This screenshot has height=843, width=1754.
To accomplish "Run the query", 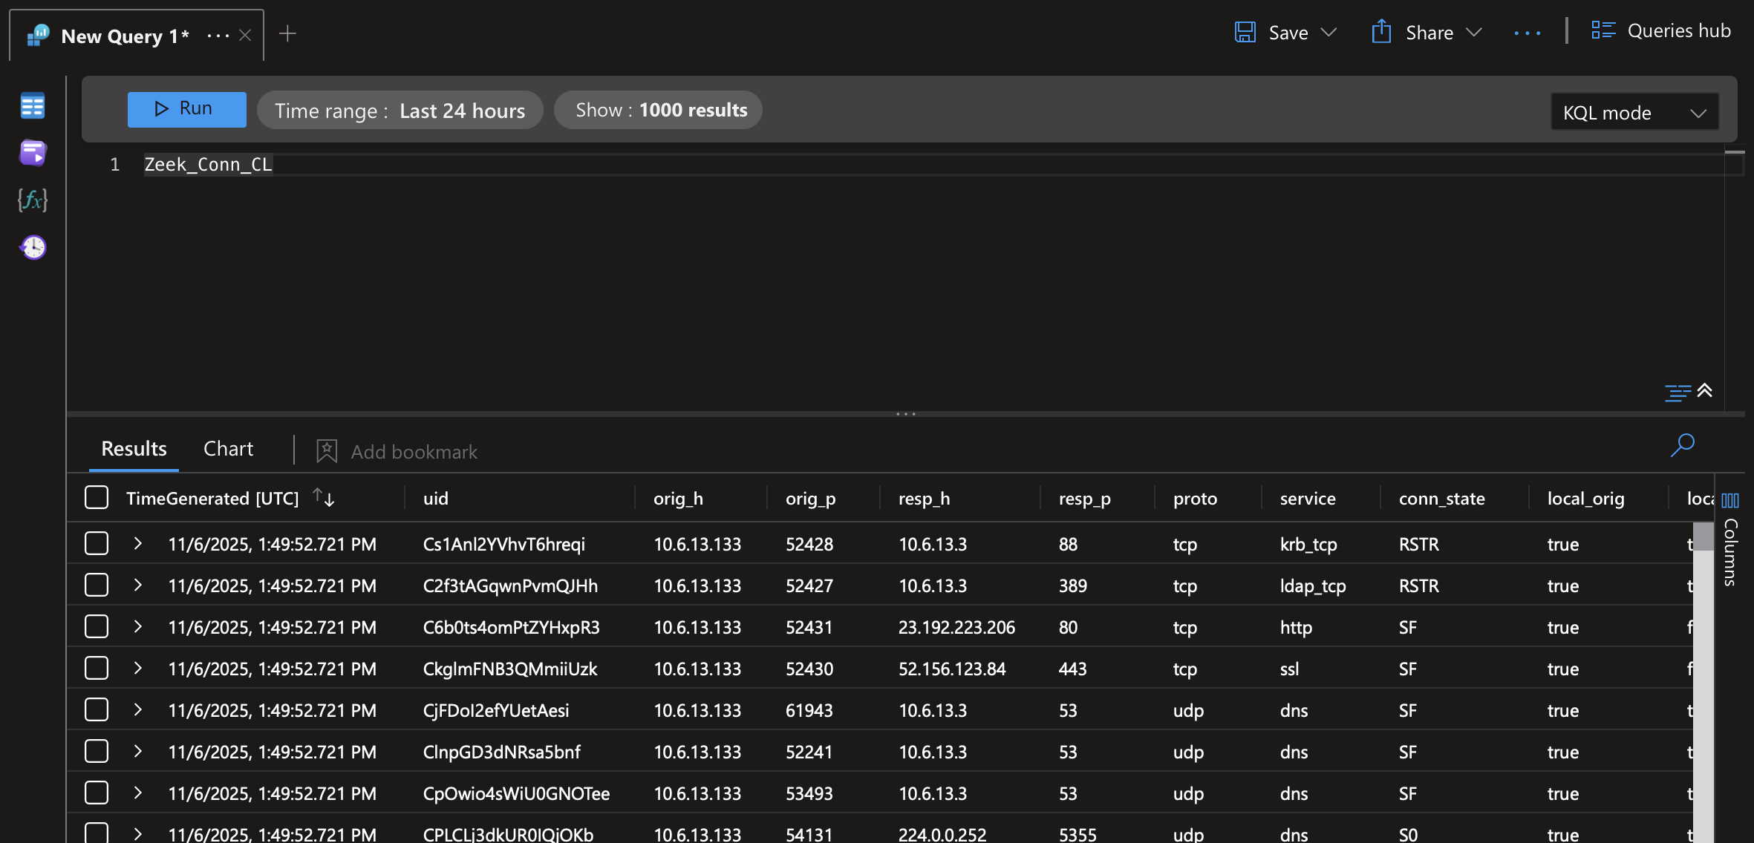I will pos(186,109).
